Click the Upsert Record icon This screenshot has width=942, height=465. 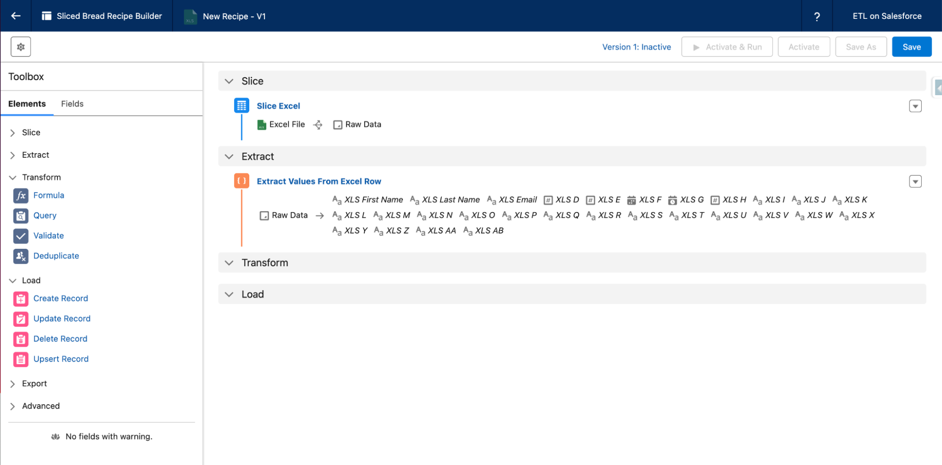coord(21,359)
